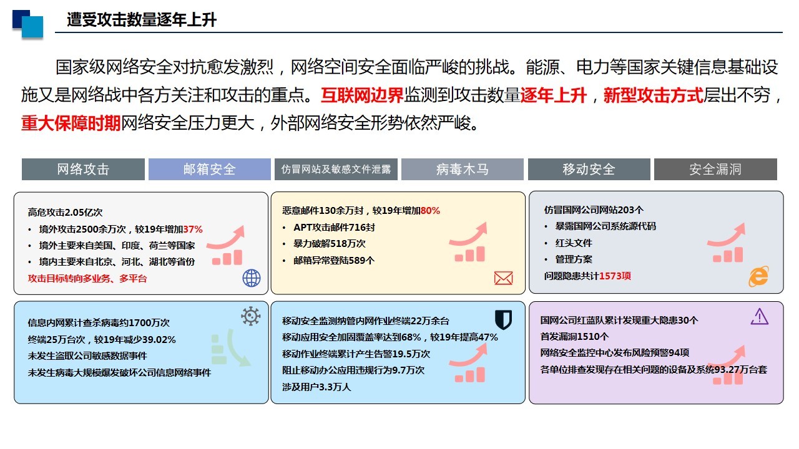Click the bullet 境外攻击2500余万次，较19年增加37%

click(115, 229)
